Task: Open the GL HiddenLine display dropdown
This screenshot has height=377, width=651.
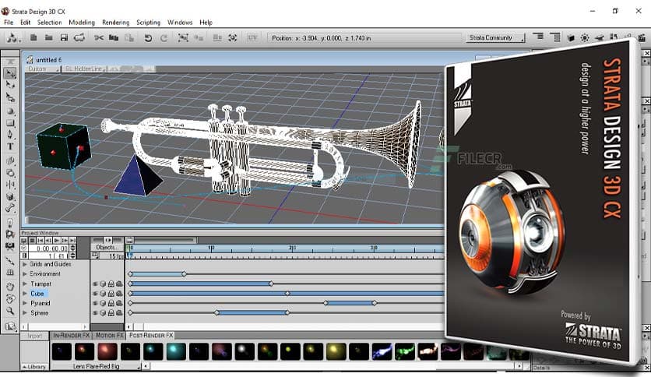Action: [84, 69]
